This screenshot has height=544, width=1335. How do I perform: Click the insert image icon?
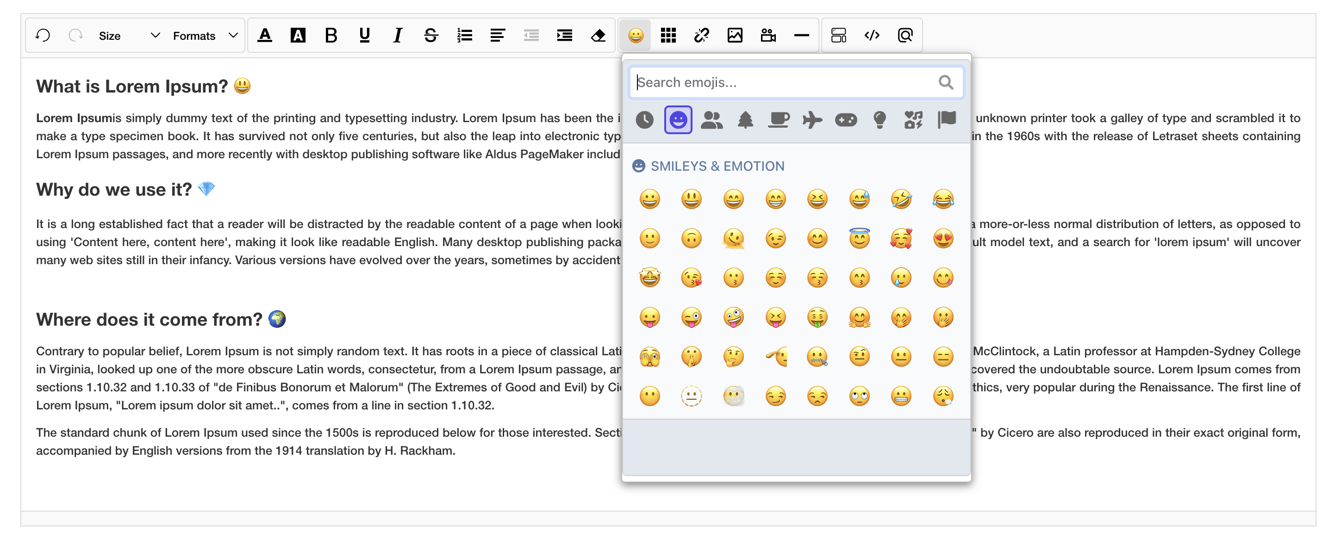pyautogui.click(x=735, y=35)
